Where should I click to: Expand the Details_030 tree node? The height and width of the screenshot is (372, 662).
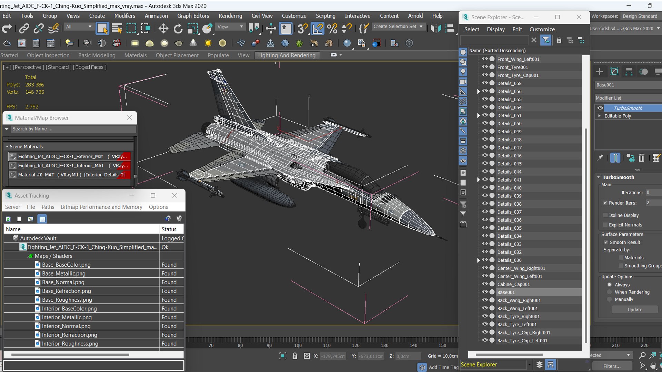click(x=478, y=260)
